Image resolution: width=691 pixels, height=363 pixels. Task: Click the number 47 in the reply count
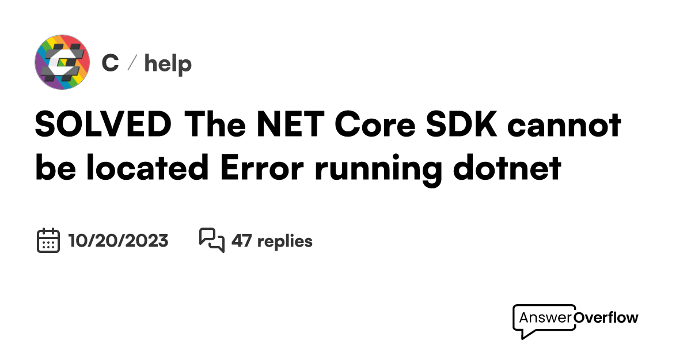point(241,240)
